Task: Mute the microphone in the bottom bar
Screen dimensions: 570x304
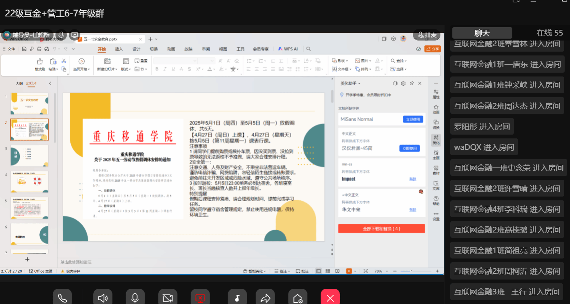Action: pos(135,298)
